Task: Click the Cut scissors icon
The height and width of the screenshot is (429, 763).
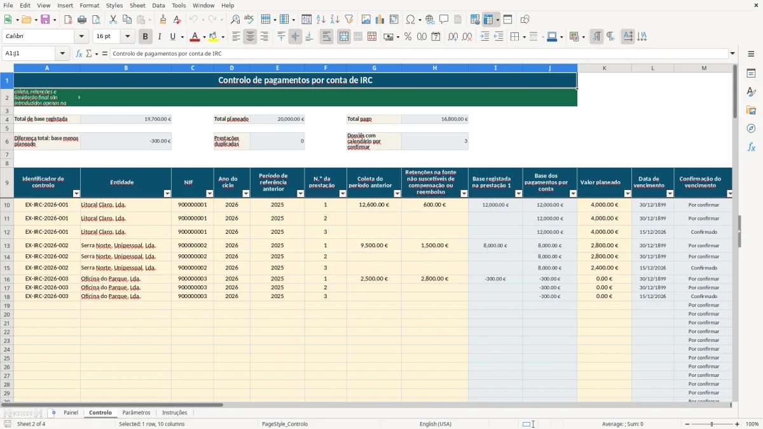Action: point(113,20)
